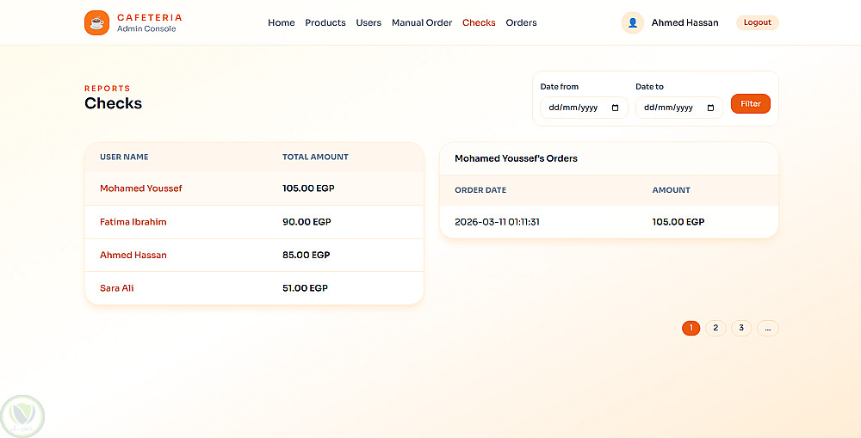The image size is (861, 438).
Task: Open Mohamed Youssef's checks
Action: pyautogui.click(x=140, y=188)
